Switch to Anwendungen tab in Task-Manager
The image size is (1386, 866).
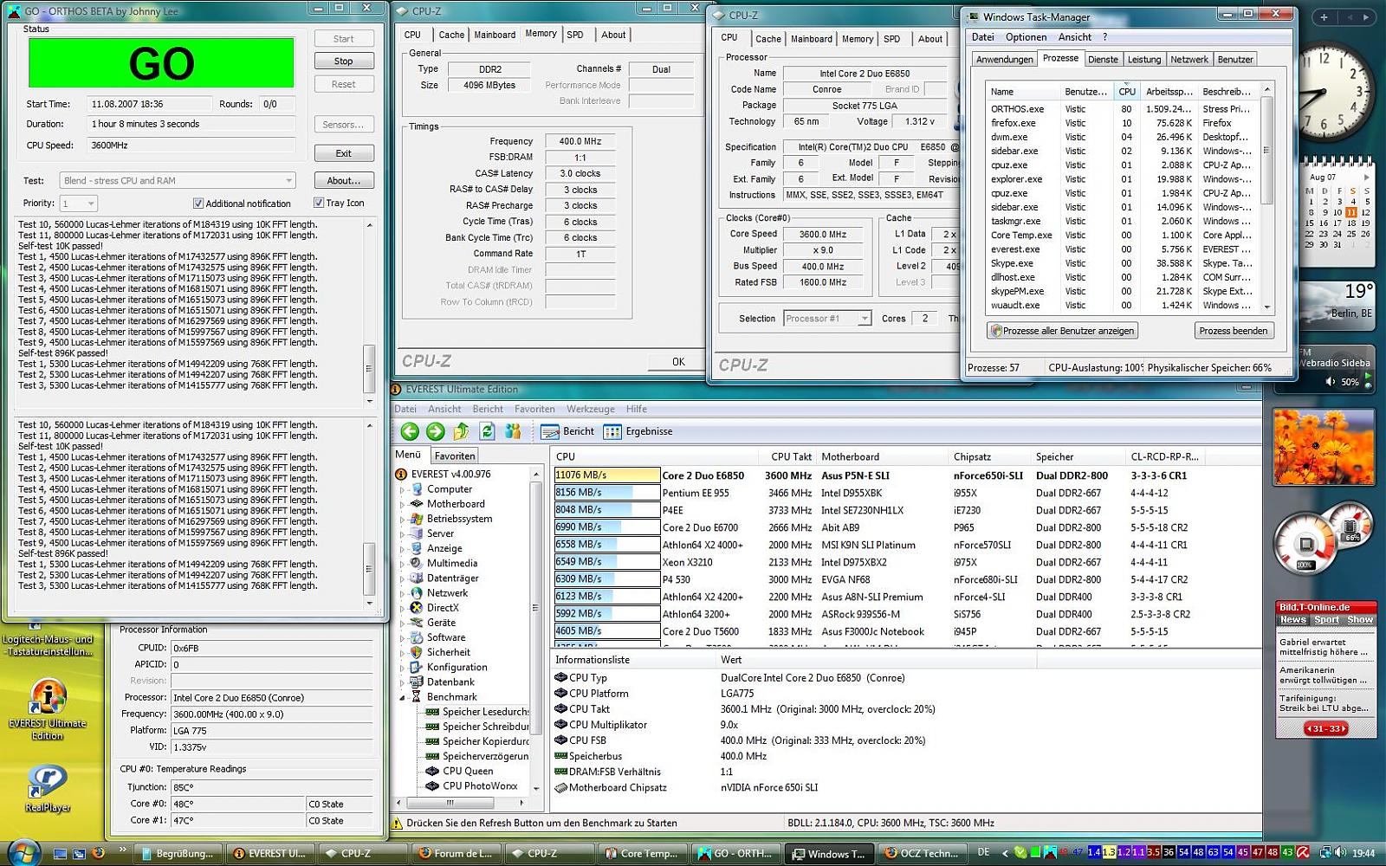click(1004, 60)
